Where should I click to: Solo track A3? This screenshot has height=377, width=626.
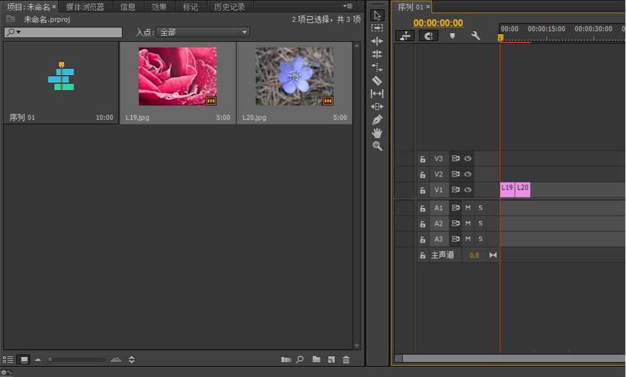click(480, 239)
